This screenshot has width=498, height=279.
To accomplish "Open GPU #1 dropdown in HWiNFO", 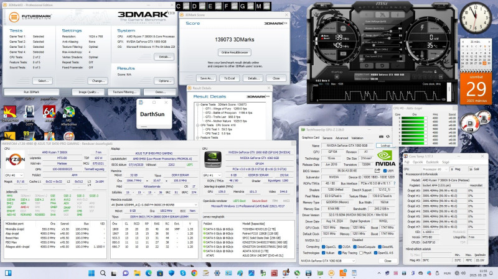I will tap(212, 175).
